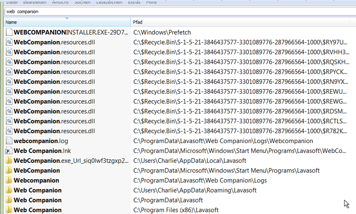Select the Web Companion folder name in Program Files (x86)
This screenshot has width=356, height=214.
pos(38,210)
